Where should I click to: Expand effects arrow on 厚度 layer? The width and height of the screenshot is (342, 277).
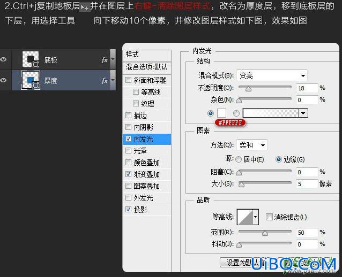(x=113, y=80)
